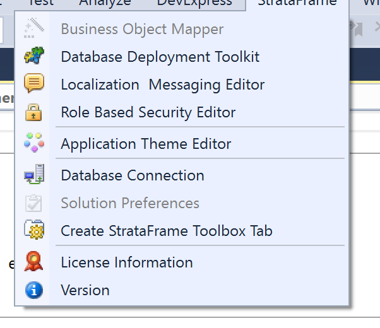Launch Database Deployment Toolkit
380x328 pixels.
160,57
